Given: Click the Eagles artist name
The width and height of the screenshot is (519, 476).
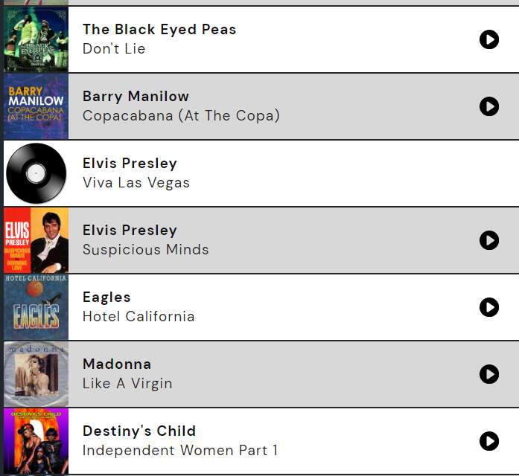Looking at the screenshot, I should [x=106, y=297].
